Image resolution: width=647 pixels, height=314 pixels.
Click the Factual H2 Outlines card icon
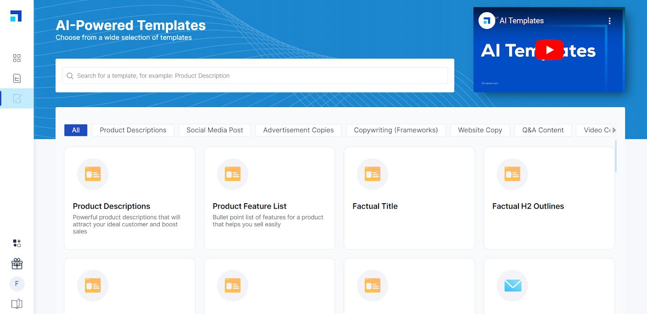pos(512,174)
